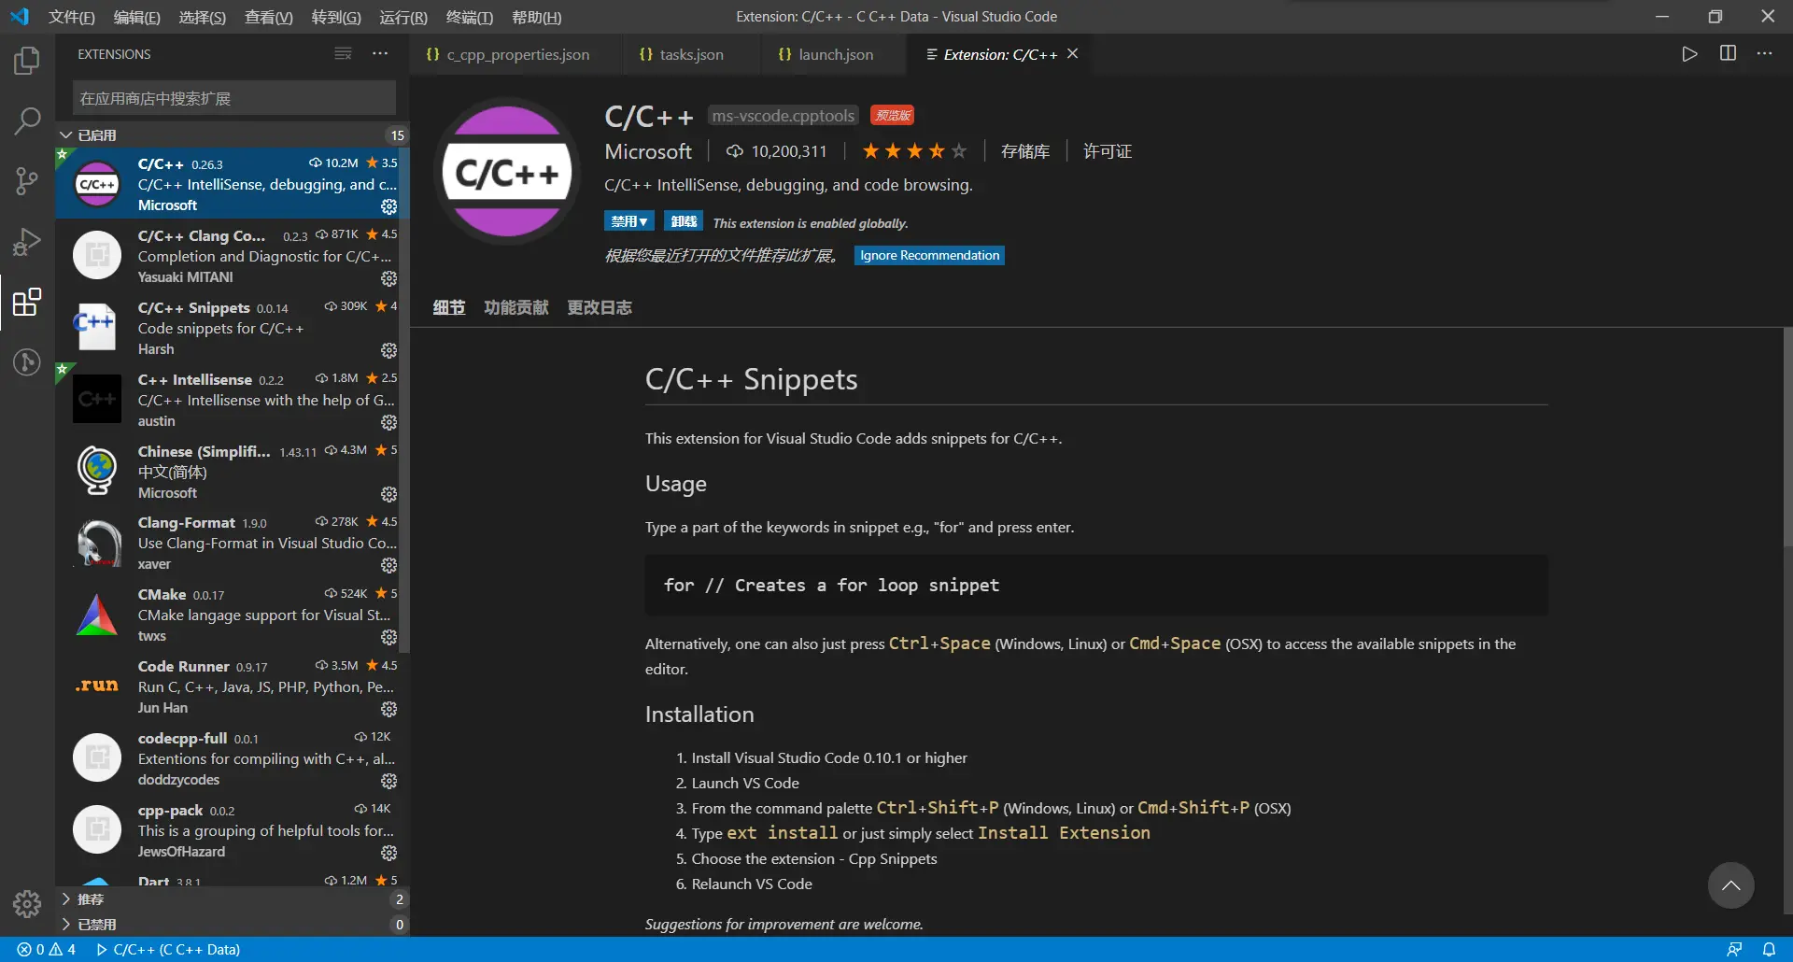
Task: Click the VS Code logo icon
Action: (20, 17)
